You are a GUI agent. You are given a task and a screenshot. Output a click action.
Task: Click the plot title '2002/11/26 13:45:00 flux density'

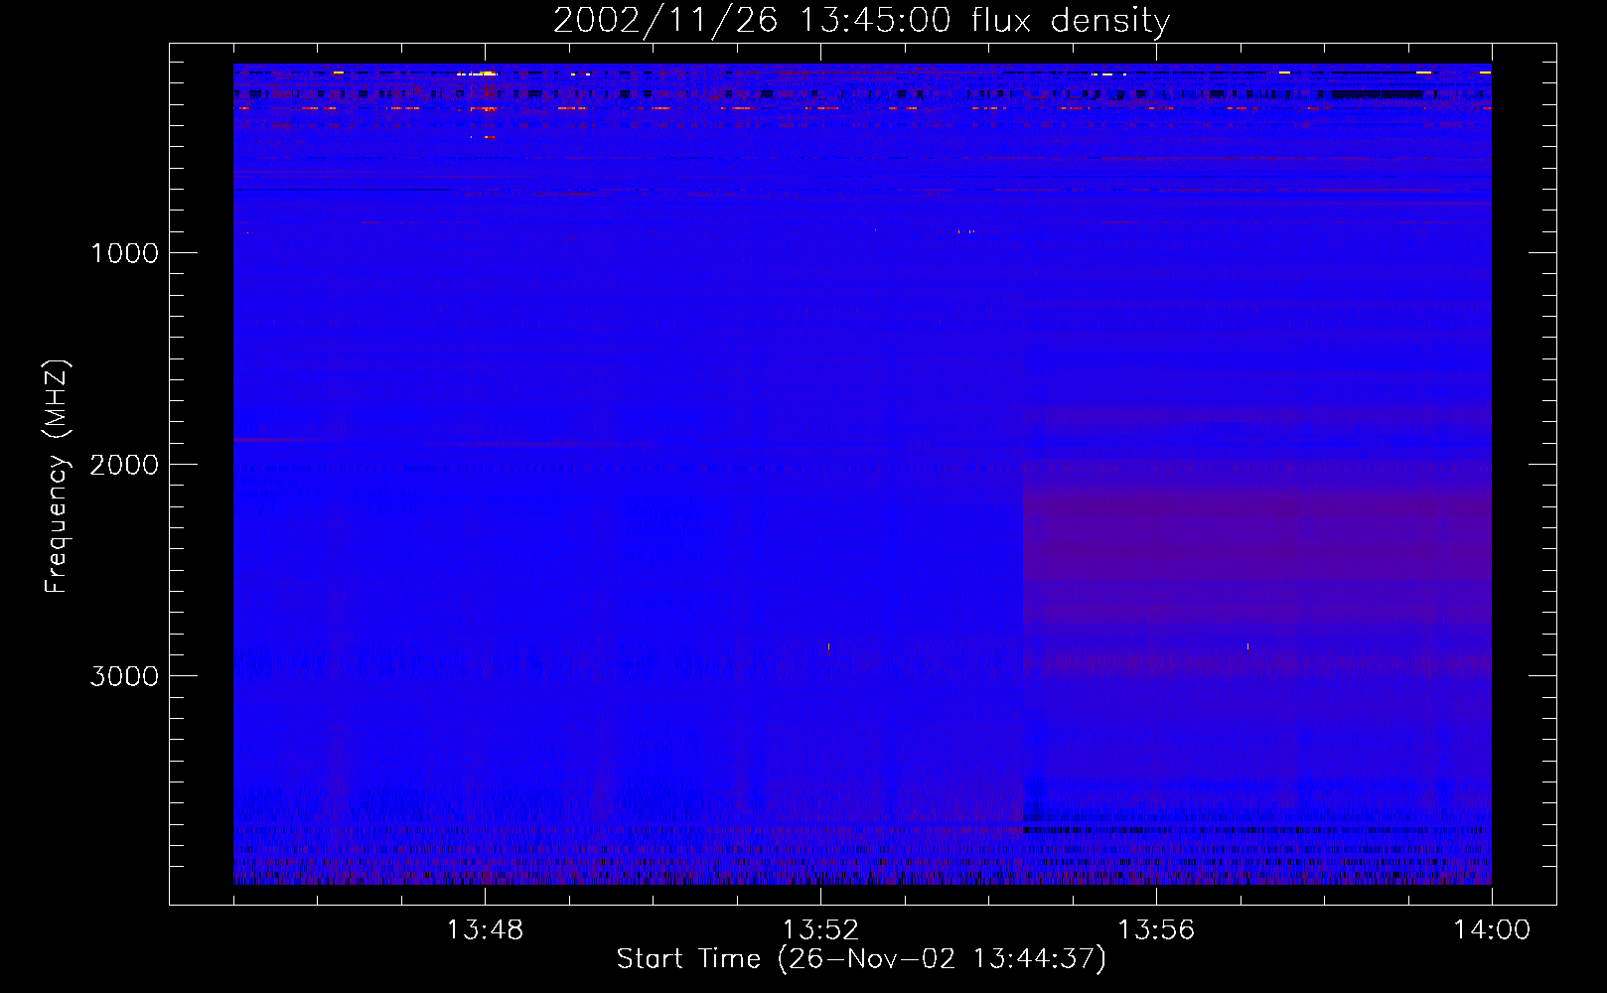pos(861,21)
